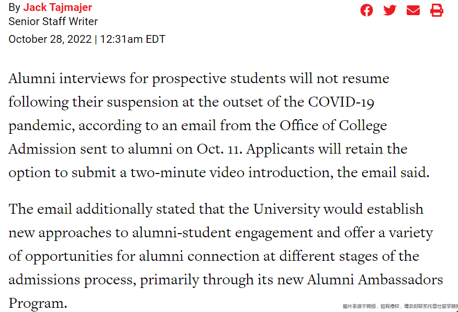Click the final word 'Program.'
Viewport: 458px width, 312px height.
click(x=38, y=304)
